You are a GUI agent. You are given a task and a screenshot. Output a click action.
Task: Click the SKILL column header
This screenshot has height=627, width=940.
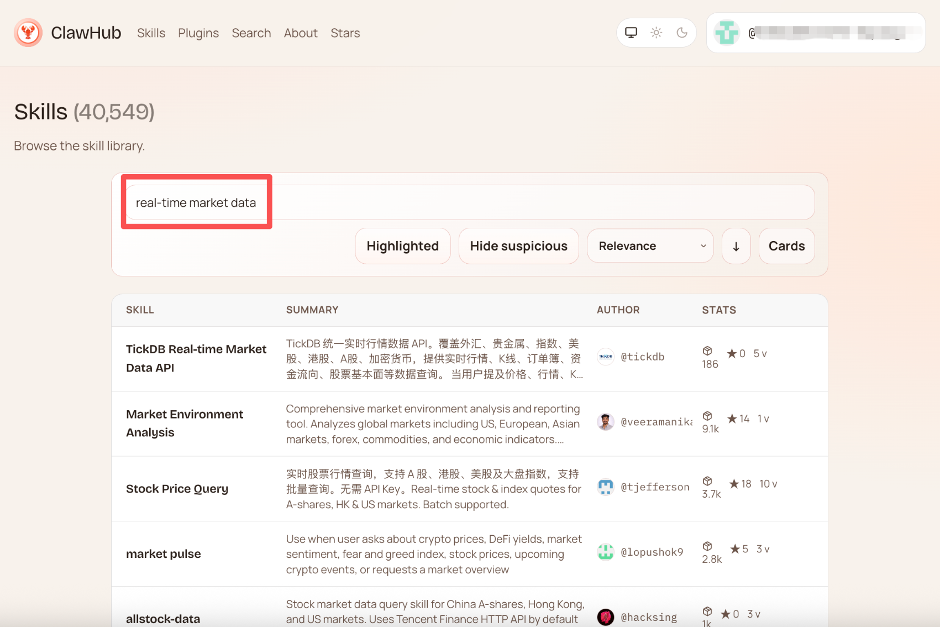[x=140, y=310]
